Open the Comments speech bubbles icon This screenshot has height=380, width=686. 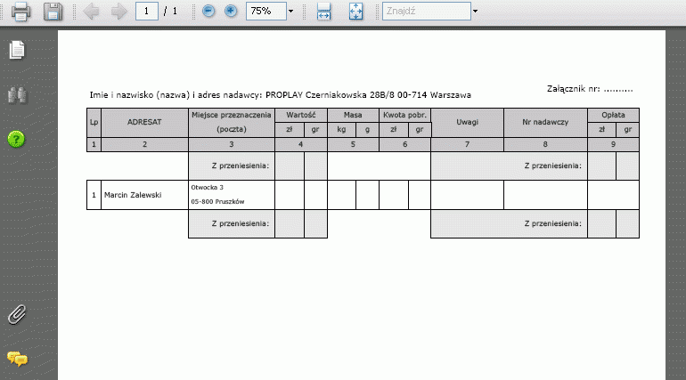[x=17, y=359]
